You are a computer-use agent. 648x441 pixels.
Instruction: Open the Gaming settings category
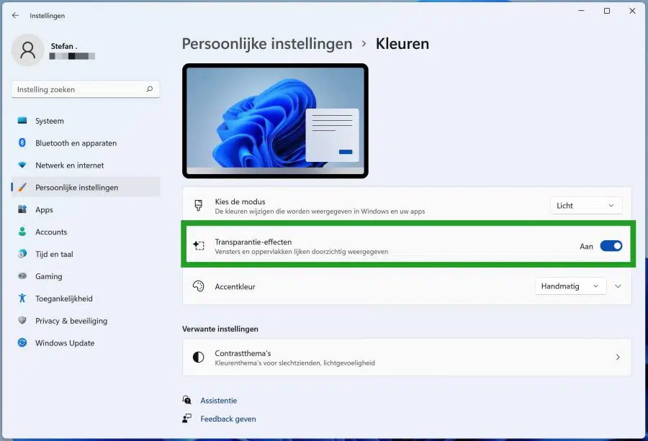tap(86, 276)
